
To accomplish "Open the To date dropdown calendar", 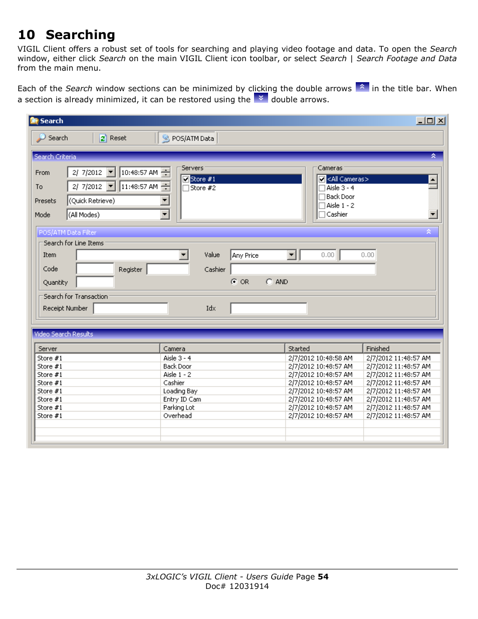I will [x=111, y=186].
